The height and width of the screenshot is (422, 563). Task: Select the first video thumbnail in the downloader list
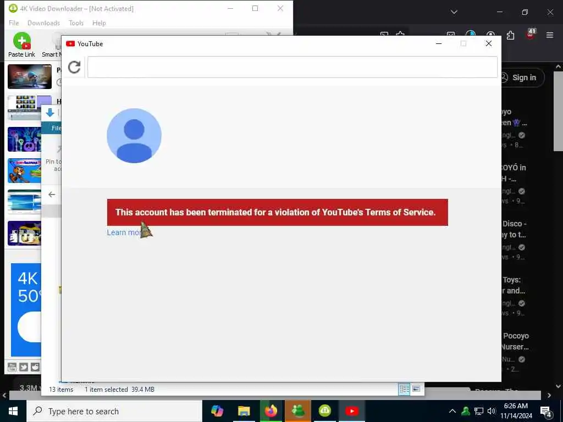[30, 76]
